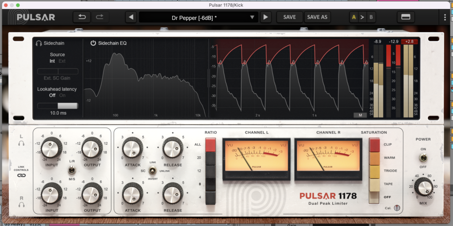
Task: Select CLIP saturation mode
Action: point(374,145)
